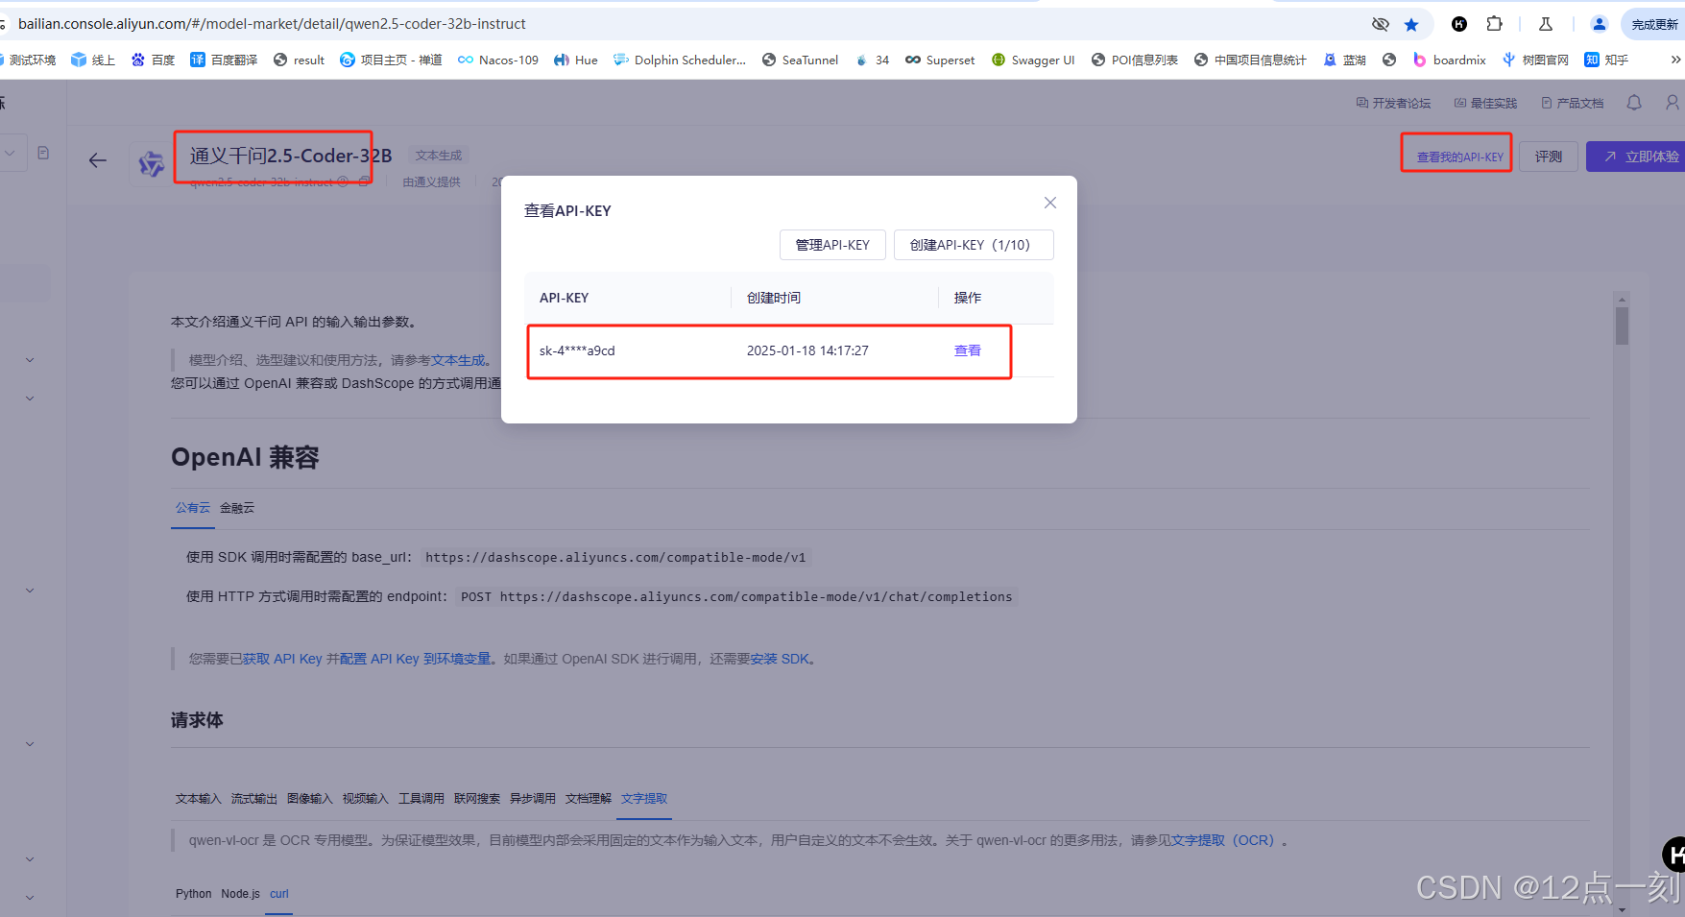Open the 百度 bookmark
The height and width of the screenshot is (917, 1685).
point(154,60)
